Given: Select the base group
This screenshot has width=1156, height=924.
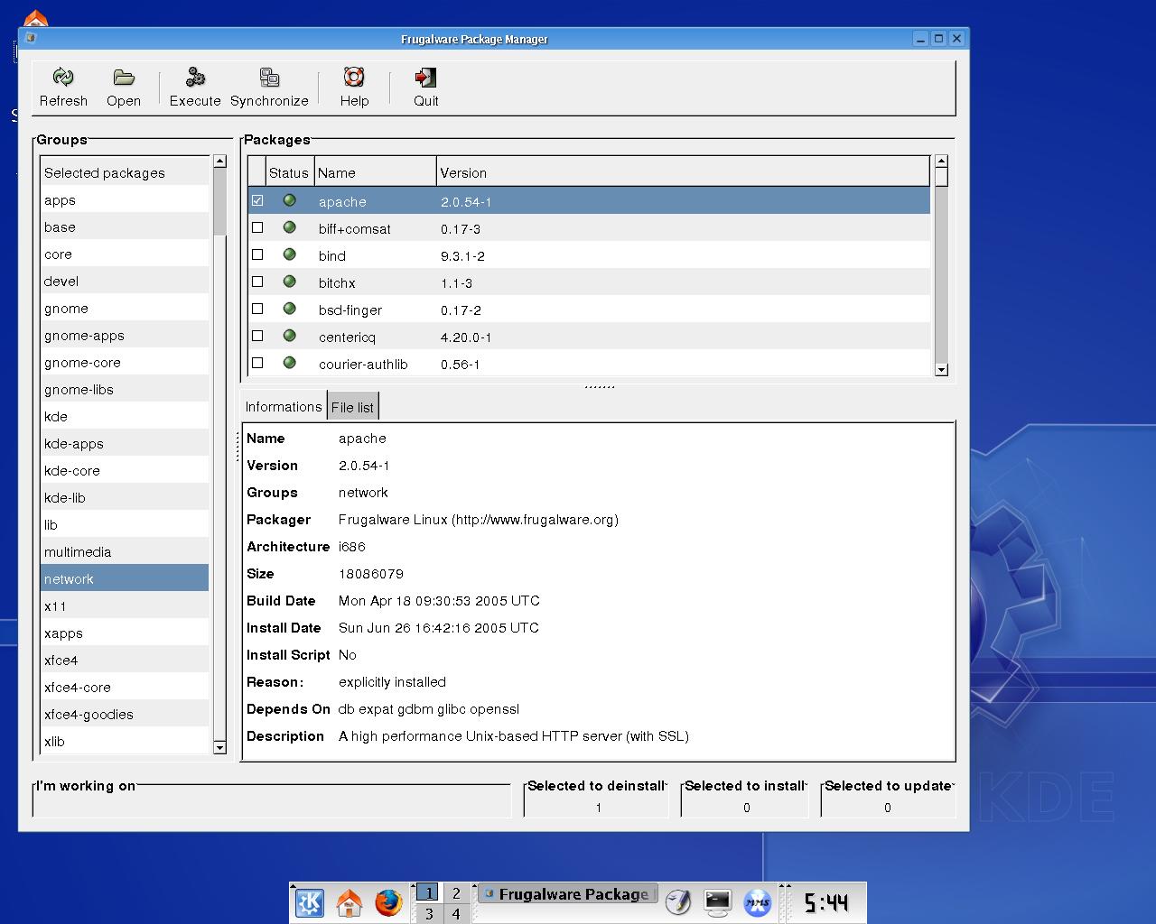Looking at the screenshot, I should [125, 226].
